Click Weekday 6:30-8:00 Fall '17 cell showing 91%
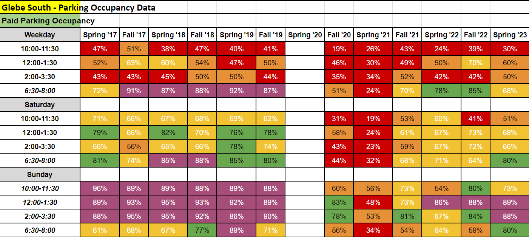 coord(134,91)
